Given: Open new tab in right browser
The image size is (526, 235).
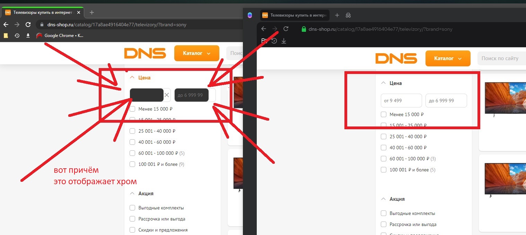Looking at the screenshot, I should pos(337,15).
